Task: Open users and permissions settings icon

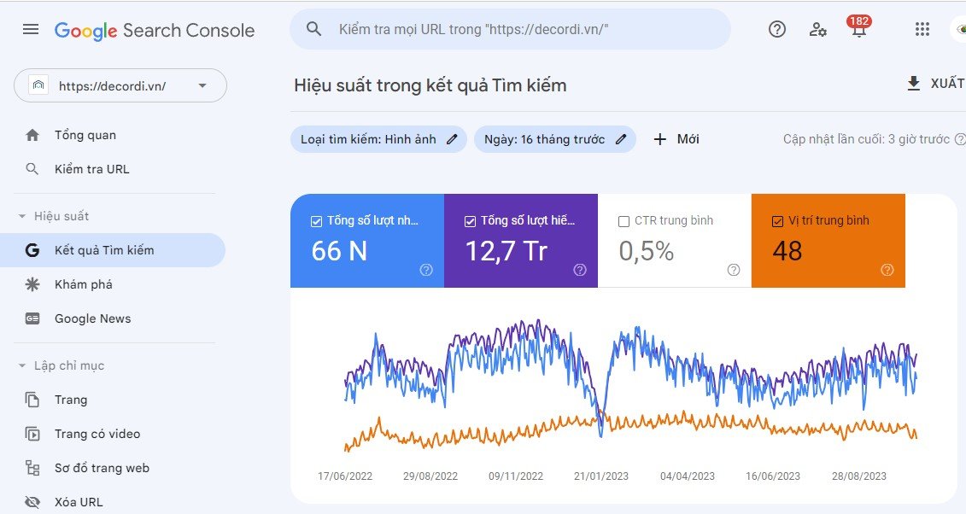Action: coord(817,29)
